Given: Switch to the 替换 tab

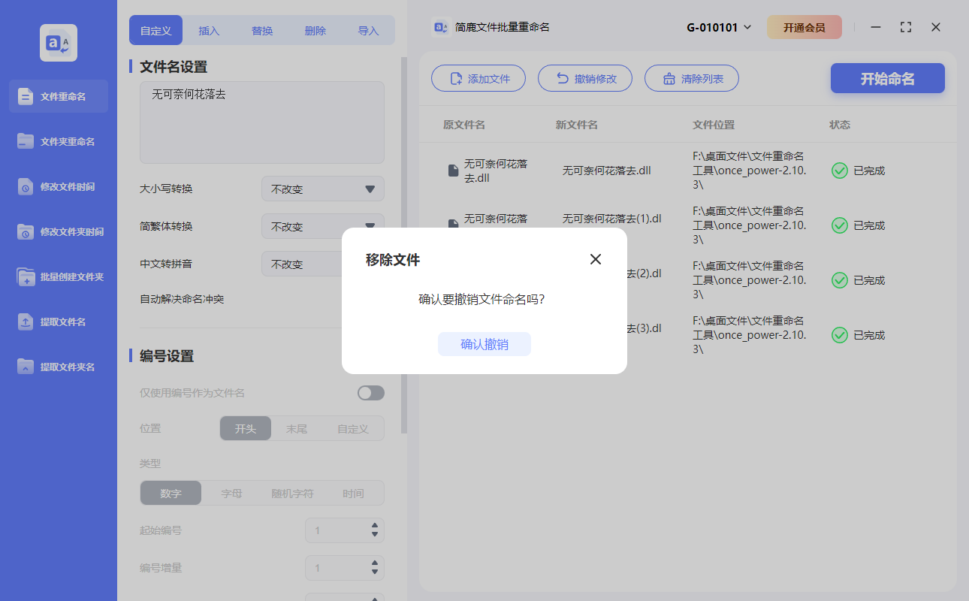Looking at the screenshot, I should 261,30.
